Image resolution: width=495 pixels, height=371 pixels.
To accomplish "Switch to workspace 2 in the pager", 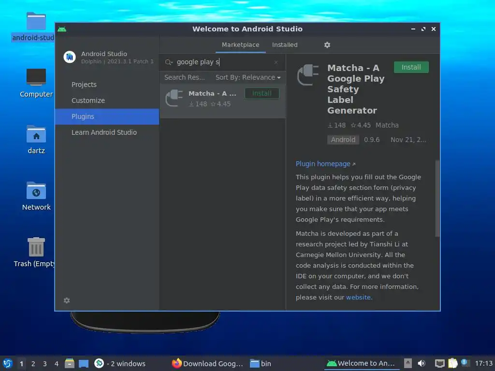I will click(x=33, y=364).
